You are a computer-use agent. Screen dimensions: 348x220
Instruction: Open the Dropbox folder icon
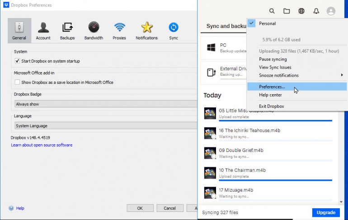click(287, 11)
